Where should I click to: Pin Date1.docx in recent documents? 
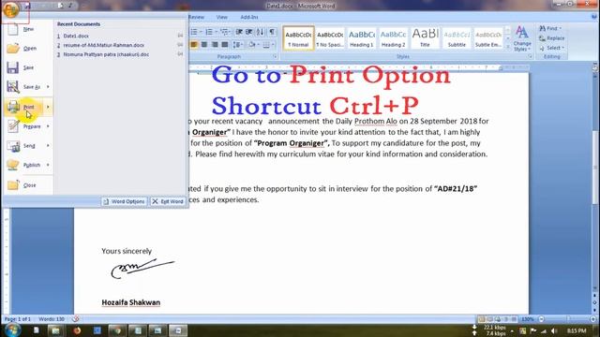click(x=180, y=36)
